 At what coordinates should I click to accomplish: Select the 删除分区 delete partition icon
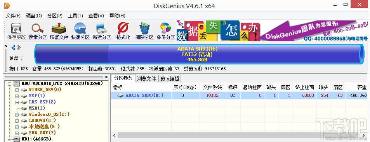point(144,31)
